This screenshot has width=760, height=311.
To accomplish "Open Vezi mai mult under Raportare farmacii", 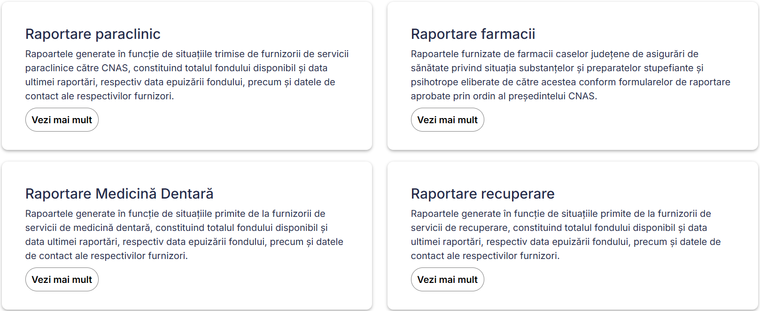I will point(447,120).
